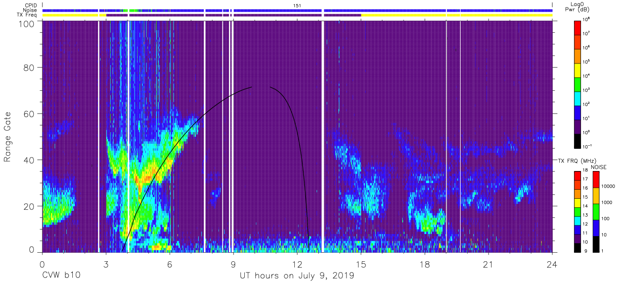This screenshot has width=621, height=286.
Task: Click the 21 hour tick on UT axis
Action: pyautogui.click(x=489, y=264)
